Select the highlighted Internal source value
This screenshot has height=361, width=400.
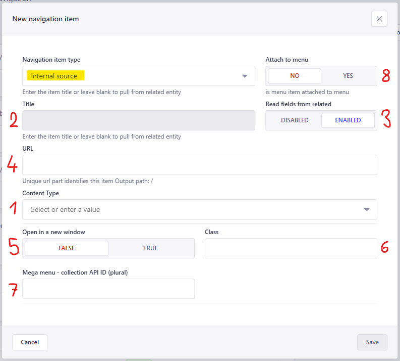pyautogui.click(x=54, y=76)
